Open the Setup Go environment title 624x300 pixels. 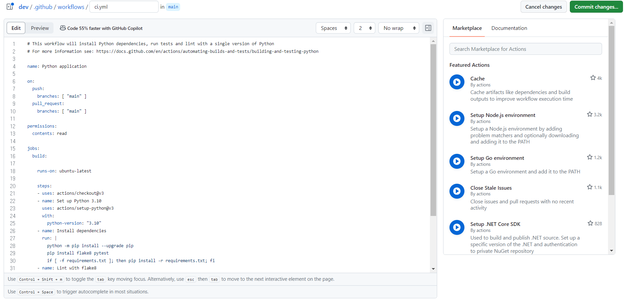pos(497,158)
